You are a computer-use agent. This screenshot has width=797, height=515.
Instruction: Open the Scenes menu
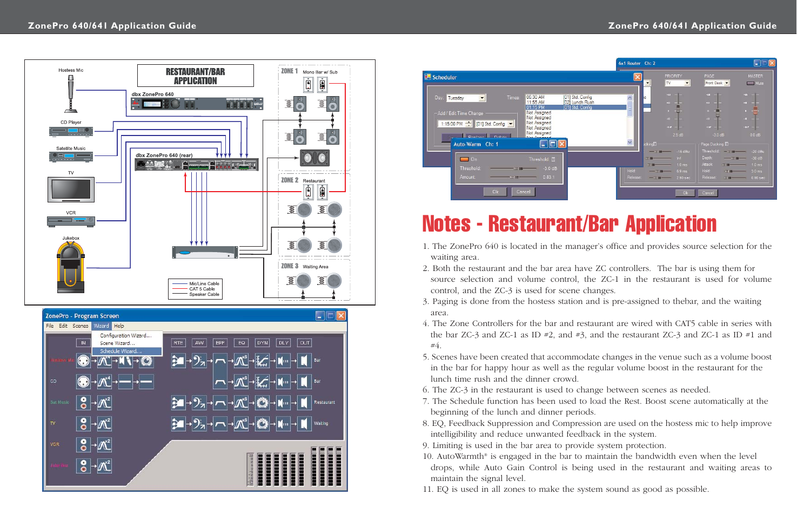click(81, 326)
